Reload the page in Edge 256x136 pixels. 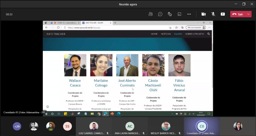pos(58,27)
